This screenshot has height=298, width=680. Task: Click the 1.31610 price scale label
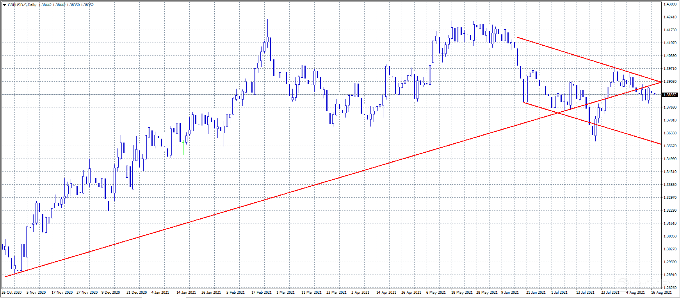pos(670,223)
